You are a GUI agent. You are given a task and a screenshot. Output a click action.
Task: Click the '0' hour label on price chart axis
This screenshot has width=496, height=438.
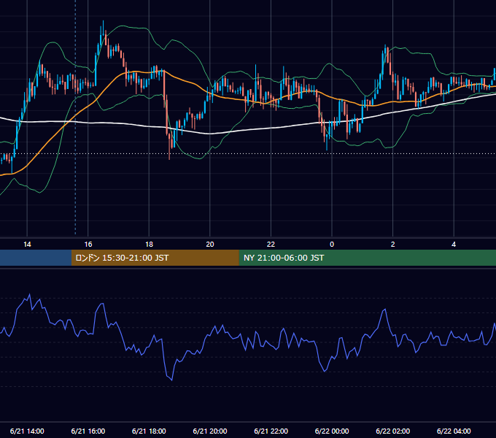coord(332,245)
